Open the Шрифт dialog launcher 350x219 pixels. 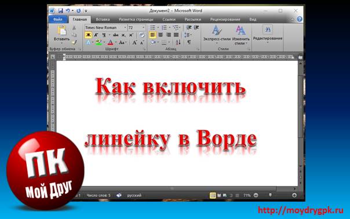pos(144,49)
